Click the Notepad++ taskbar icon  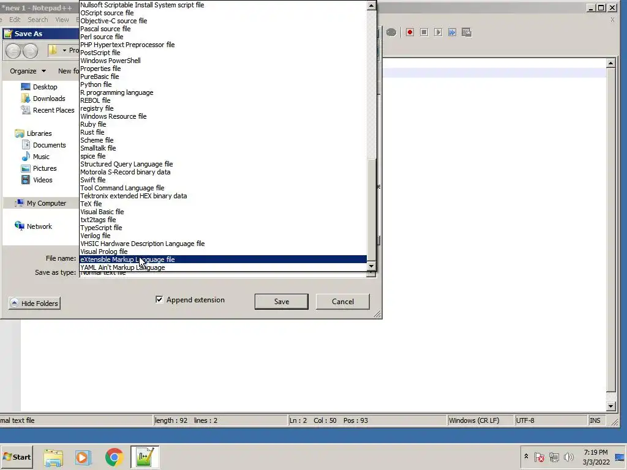click(145, 457)
